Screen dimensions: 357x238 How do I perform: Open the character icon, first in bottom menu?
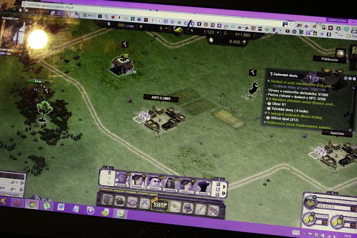pyautogui.click(x=107, y=200)
